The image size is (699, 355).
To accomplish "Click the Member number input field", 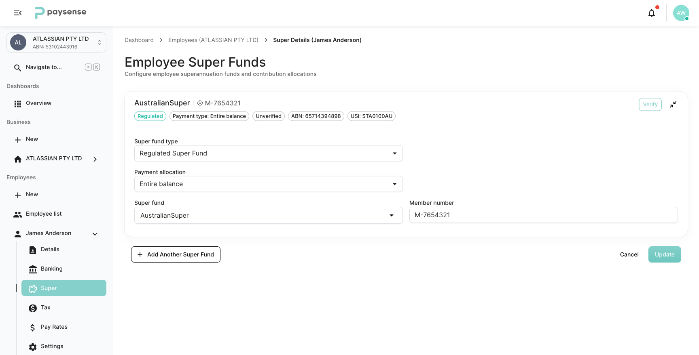I will 543,215.
